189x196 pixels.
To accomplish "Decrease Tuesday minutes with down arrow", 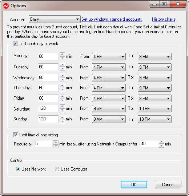I will point(62,69).
